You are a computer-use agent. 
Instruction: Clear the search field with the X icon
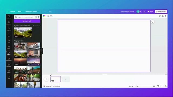tap(36, 17)
